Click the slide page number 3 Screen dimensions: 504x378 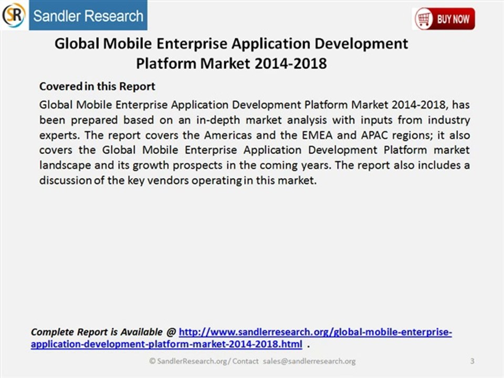pos(472,361)
